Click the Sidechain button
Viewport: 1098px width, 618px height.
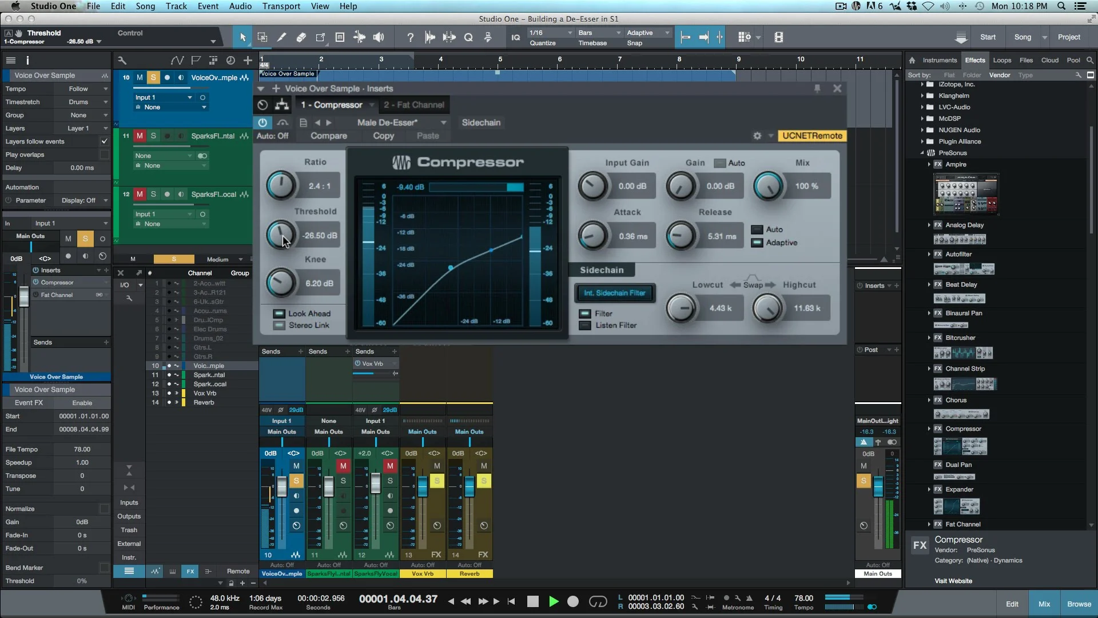coord(481,122)
